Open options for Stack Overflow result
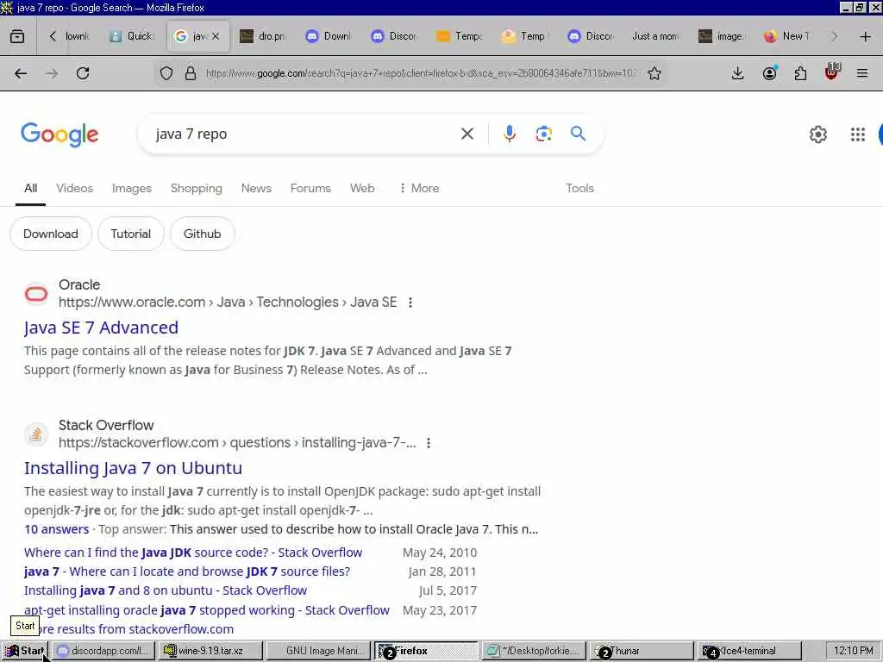 pyautogui.click(x=429, y=443)
